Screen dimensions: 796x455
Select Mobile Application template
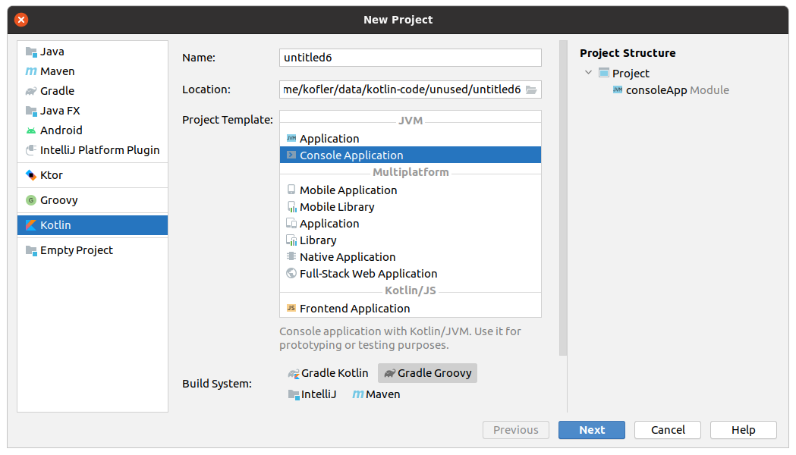coord(411,190)
